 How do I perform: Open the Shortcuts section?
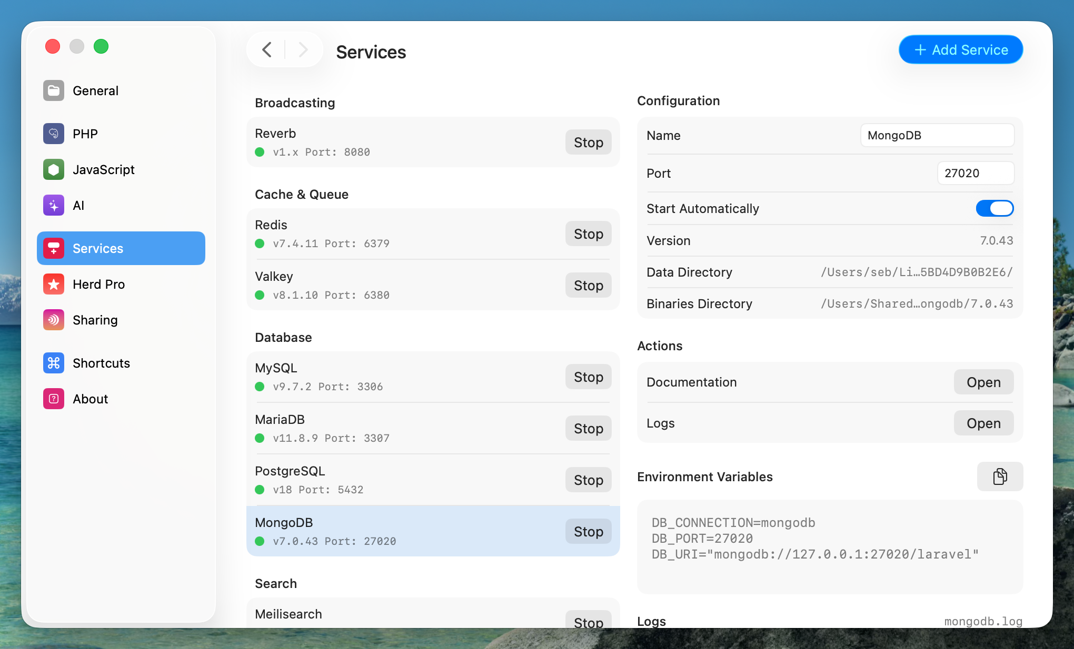click(x=121, y=363)
